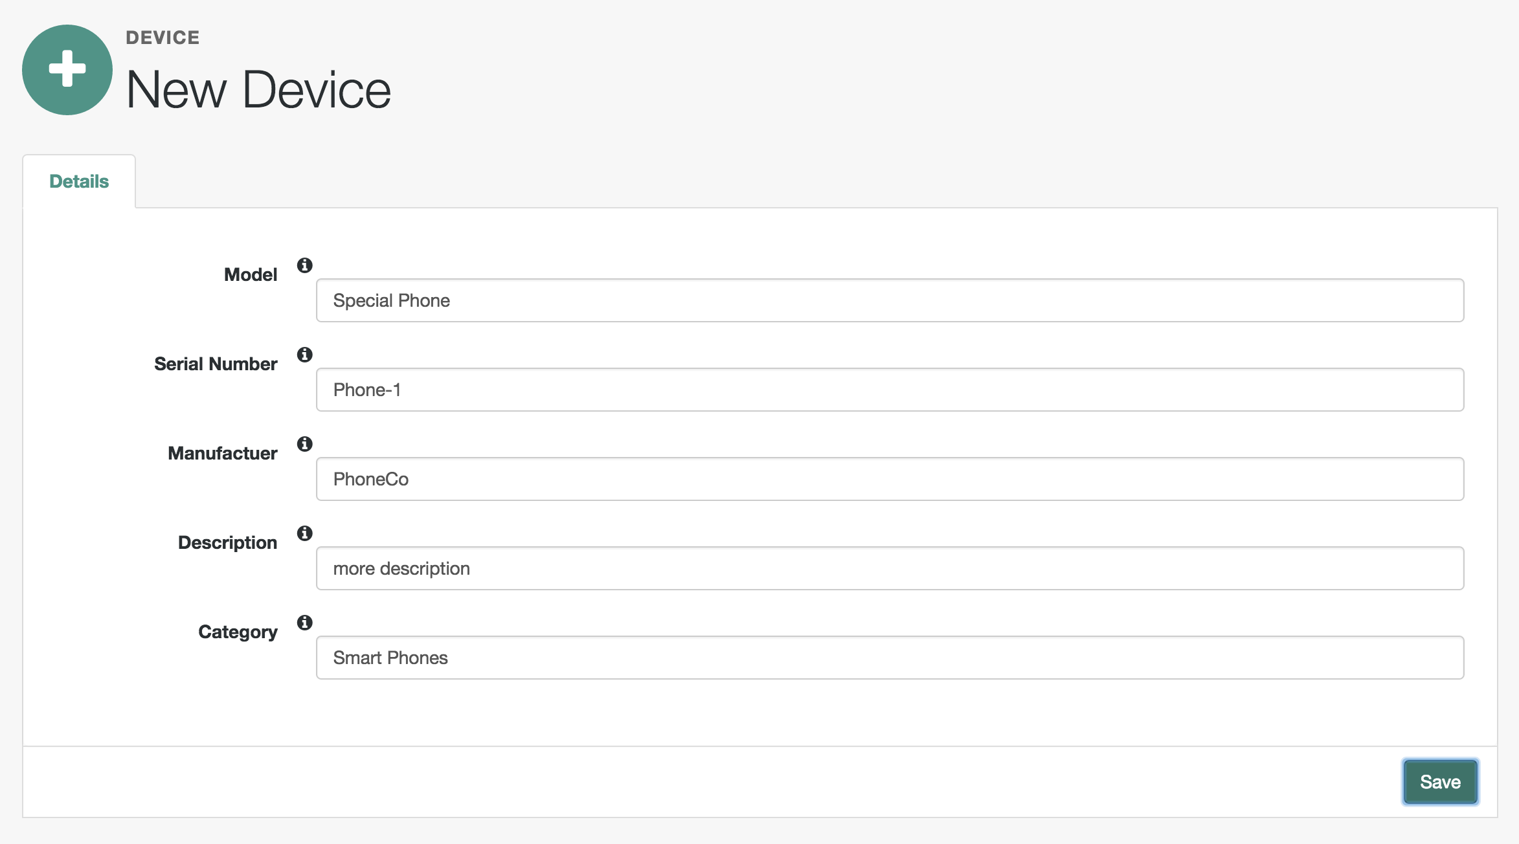Click the Description field reading more description
The width and height of the screenshot is (1519, 844).
pyautogui.click(x=890, y=568)
